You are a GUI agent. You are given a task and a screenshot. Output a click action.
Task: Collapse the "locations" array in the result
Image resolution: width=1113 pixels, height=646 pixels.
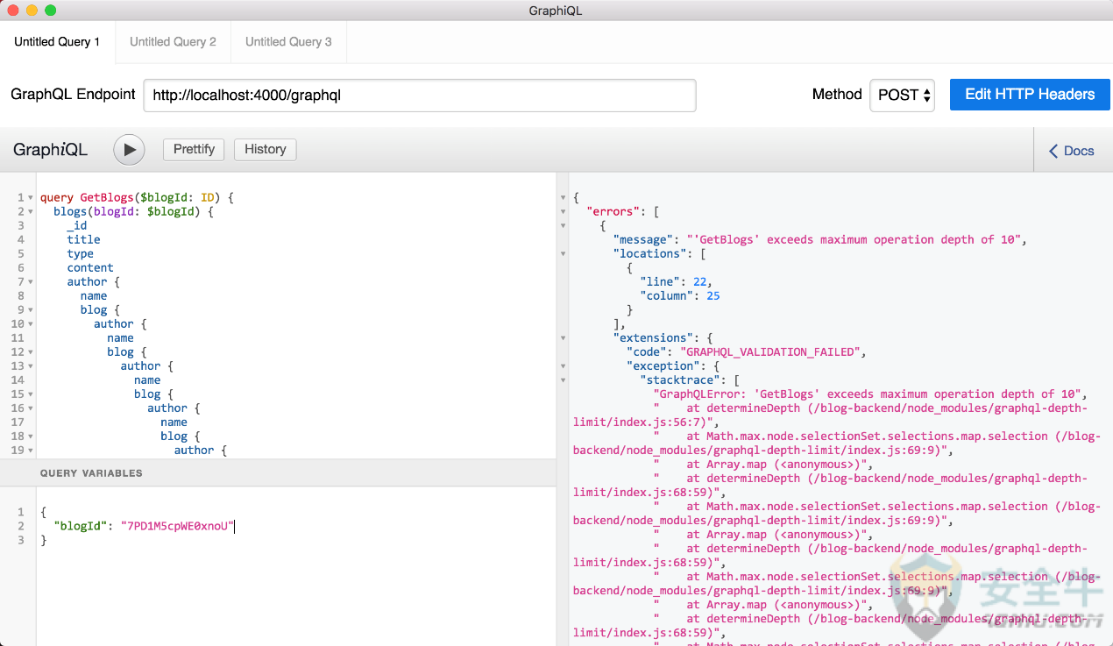(563, 254)
